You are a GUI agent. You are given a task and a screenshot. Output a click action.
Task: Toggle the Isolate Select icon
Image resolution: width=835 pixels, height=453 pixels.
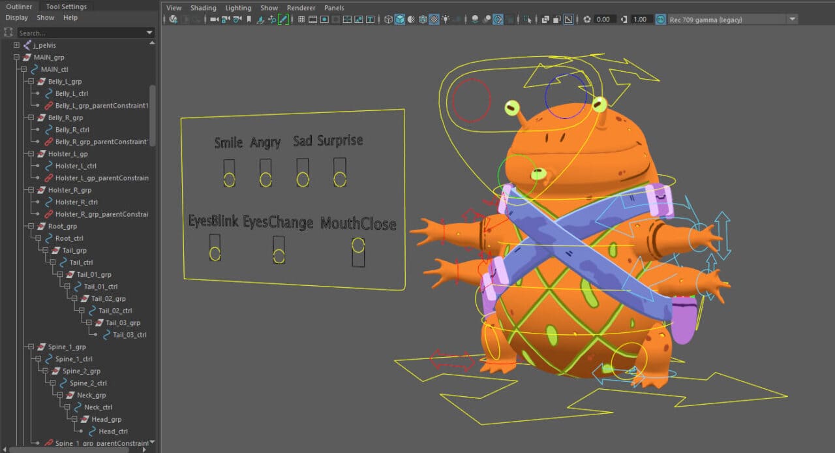[527, 19]
